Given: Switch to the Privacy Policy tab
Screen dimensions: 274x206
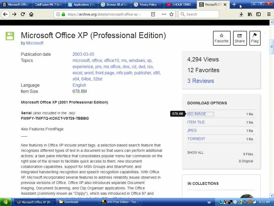Looking at the screenshot, I should [x=147, y=5].
